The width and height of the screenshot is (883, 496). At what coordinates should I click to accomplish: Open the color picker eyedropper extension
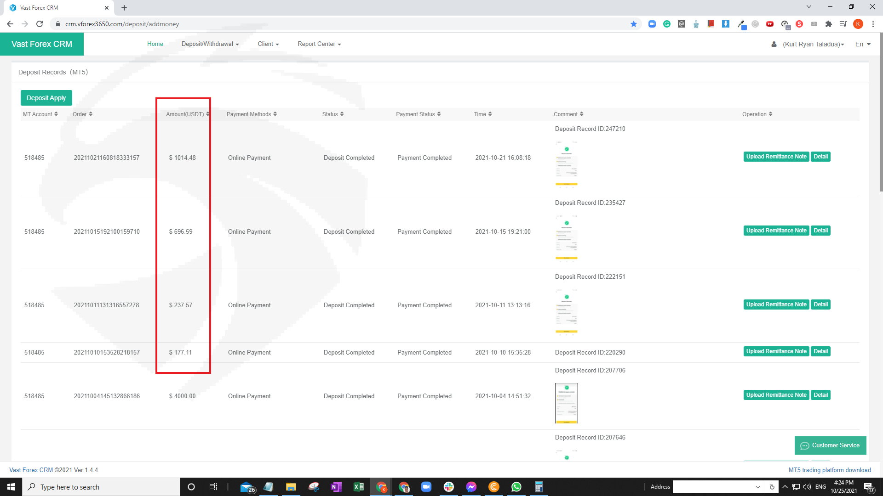[741, 24]
